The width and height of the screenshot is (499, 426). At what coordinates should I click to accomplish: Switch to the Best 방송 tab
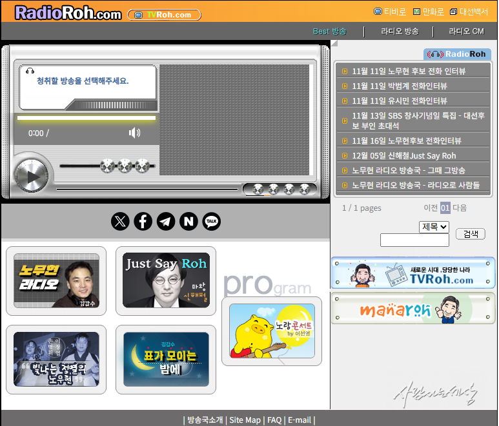tap(329, 31)
